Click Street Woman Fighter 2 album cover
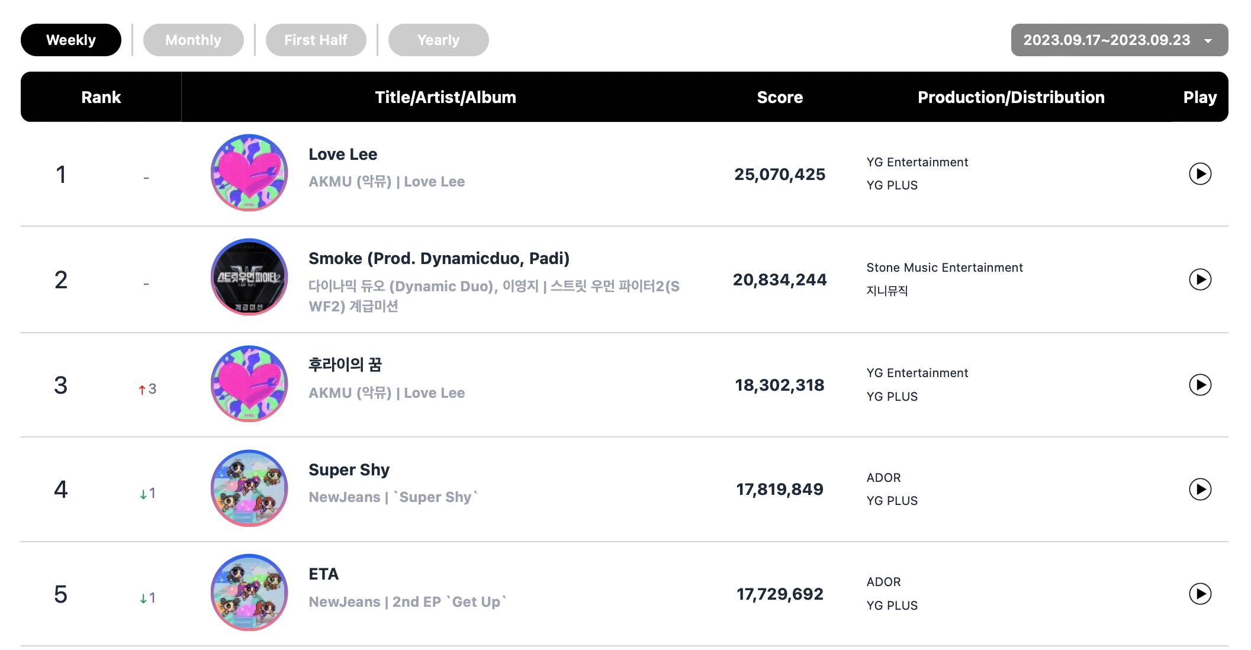Image resolution: width=1251 pixels, height=650 pixels. [x=249, y=277]
